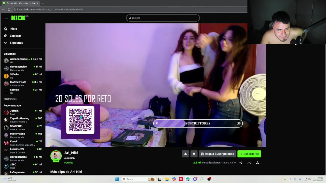Toggle the notification bell for Ari_Niki
This screenshot has width=326, height=183.
[185, 154]
